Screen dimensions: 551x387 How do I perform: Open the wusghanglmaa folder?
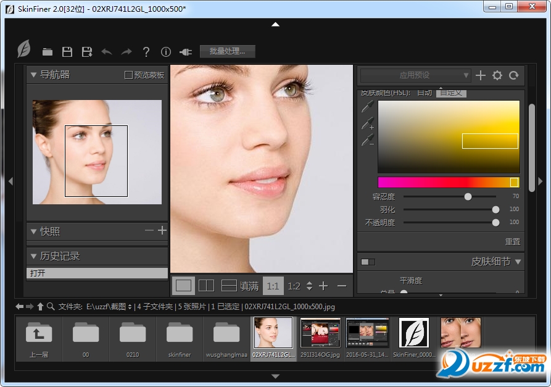(226, 339)
